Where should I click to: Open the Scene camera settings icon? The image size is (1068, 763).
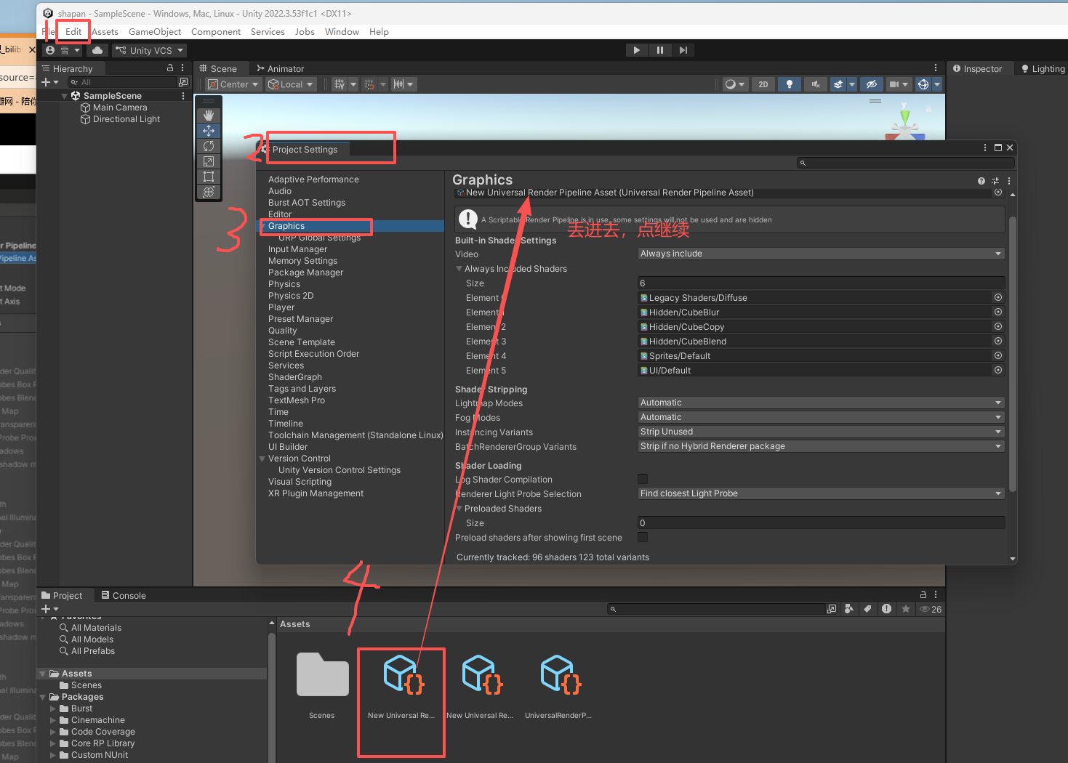point(894,84)
